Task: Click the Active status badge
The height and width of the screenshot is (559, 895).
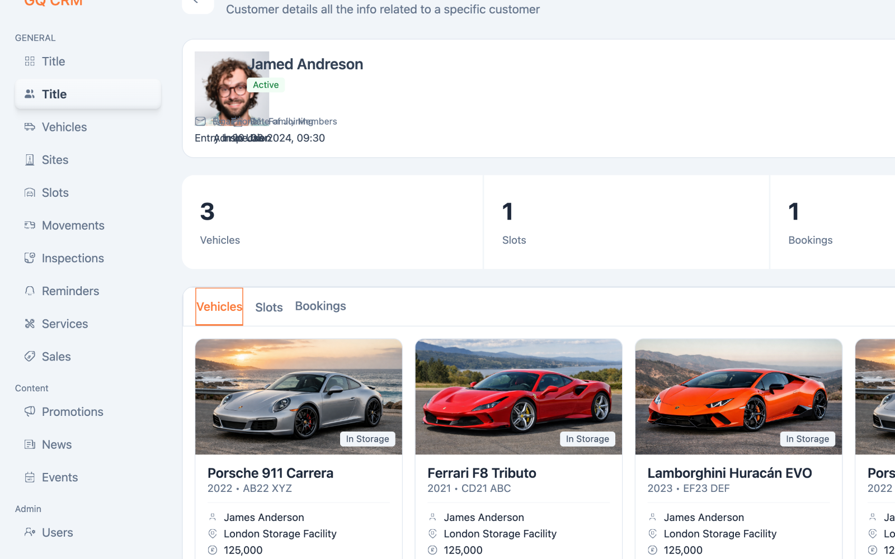Action: pyautogui.click(x=266, y=85)
